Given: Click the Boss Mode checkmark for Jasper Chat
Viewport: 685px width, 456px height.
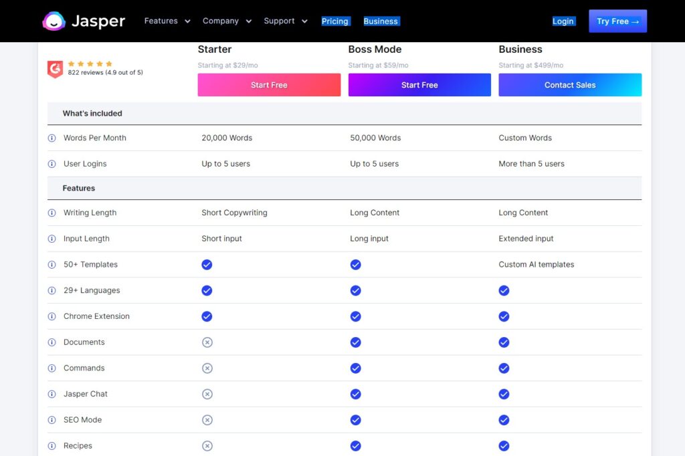Looking at the screenshot, I should click(356, 394).
